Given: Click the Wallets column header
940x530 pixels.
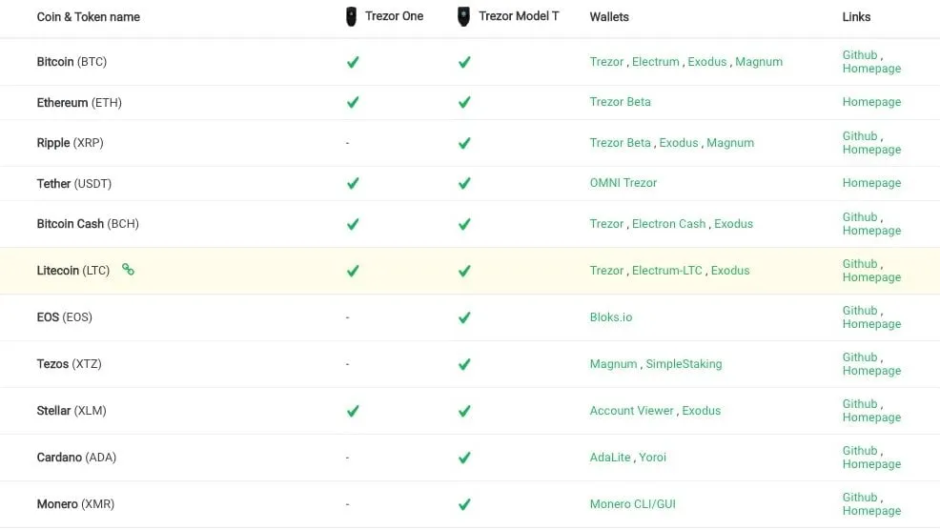Looking at the screenshot, I should click(609, 17).
